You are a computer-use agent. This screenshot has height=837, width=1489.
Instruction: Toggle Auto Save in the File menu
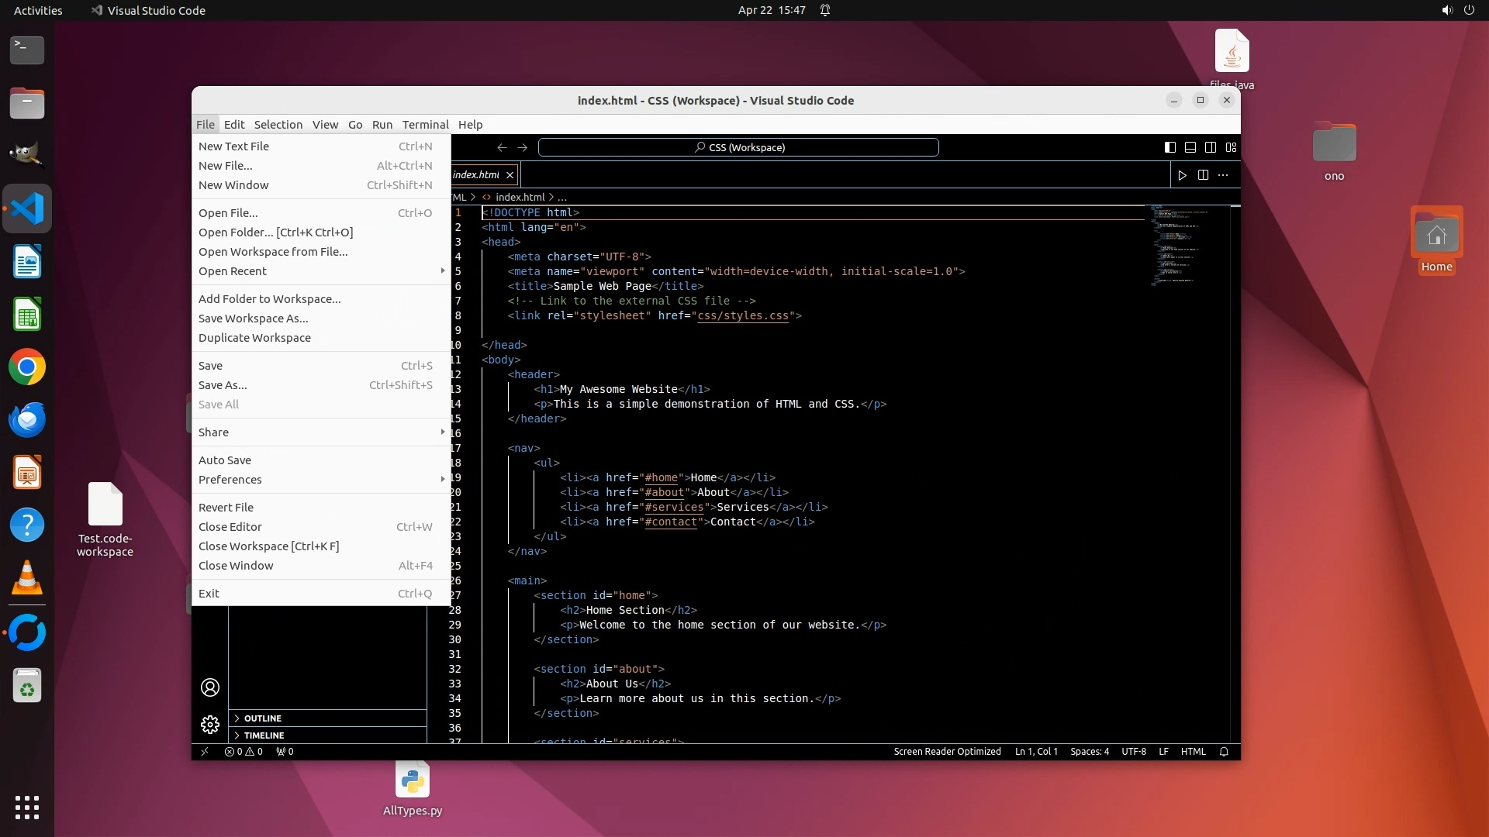click(225, 460)
